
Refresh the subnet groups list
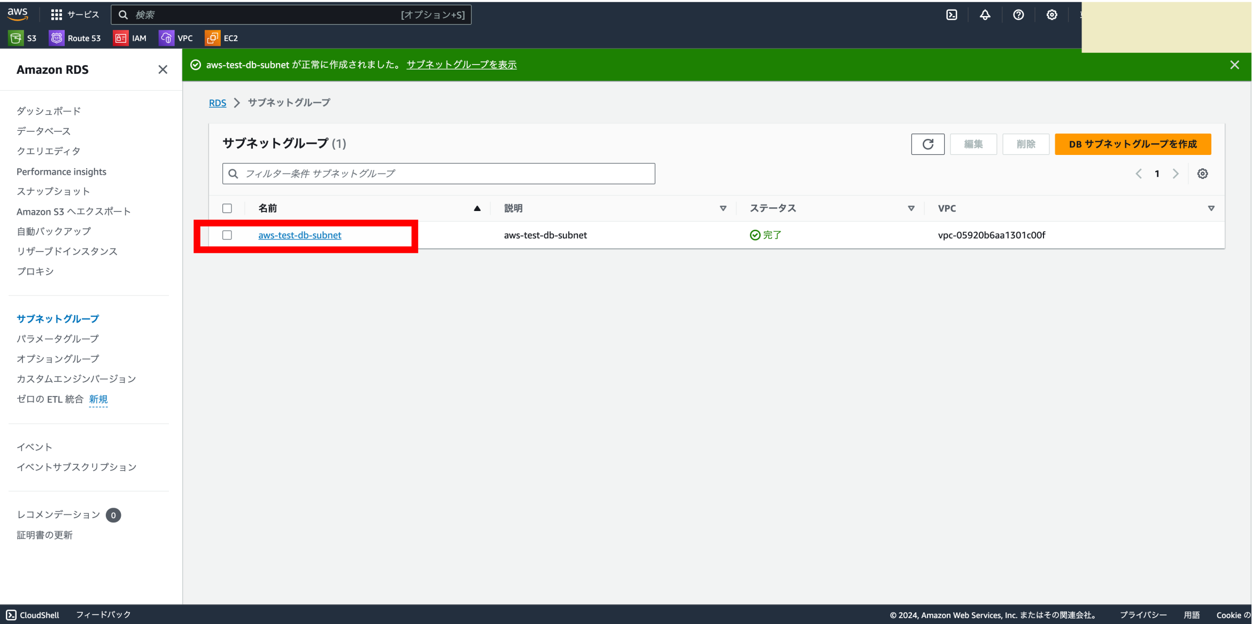pyautogui.click(x=928, y=144)
